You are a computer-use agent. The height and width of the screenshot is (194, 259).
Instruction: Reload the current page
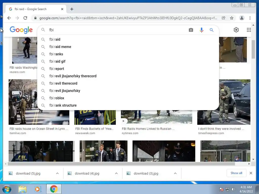point(25,18)
